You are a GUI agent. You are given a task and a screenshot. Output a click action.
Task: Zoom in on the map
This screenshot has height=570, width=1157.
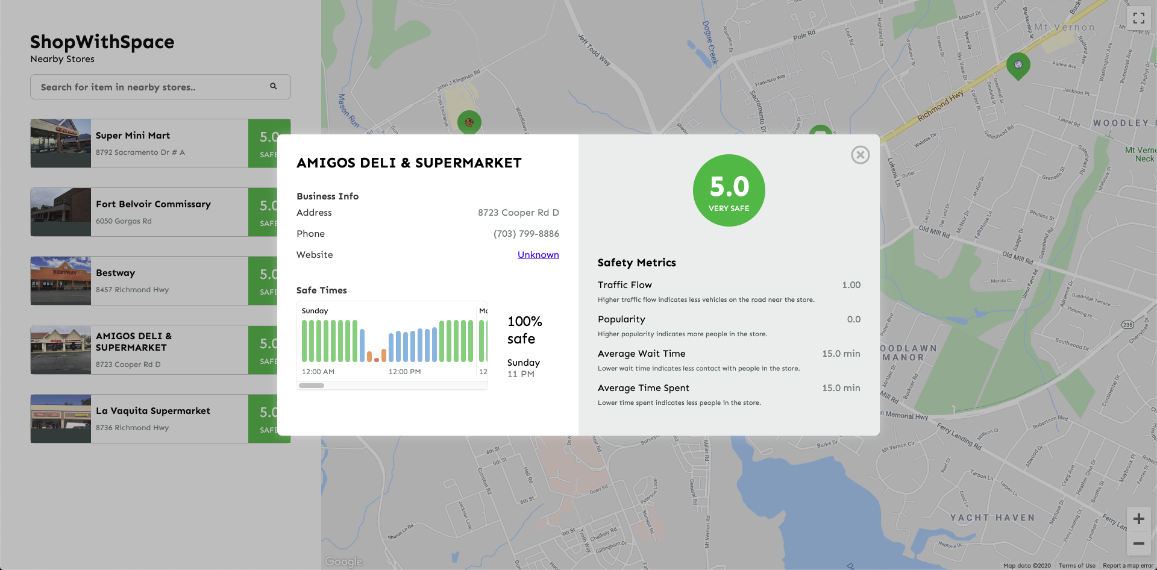coord(1138,519)
